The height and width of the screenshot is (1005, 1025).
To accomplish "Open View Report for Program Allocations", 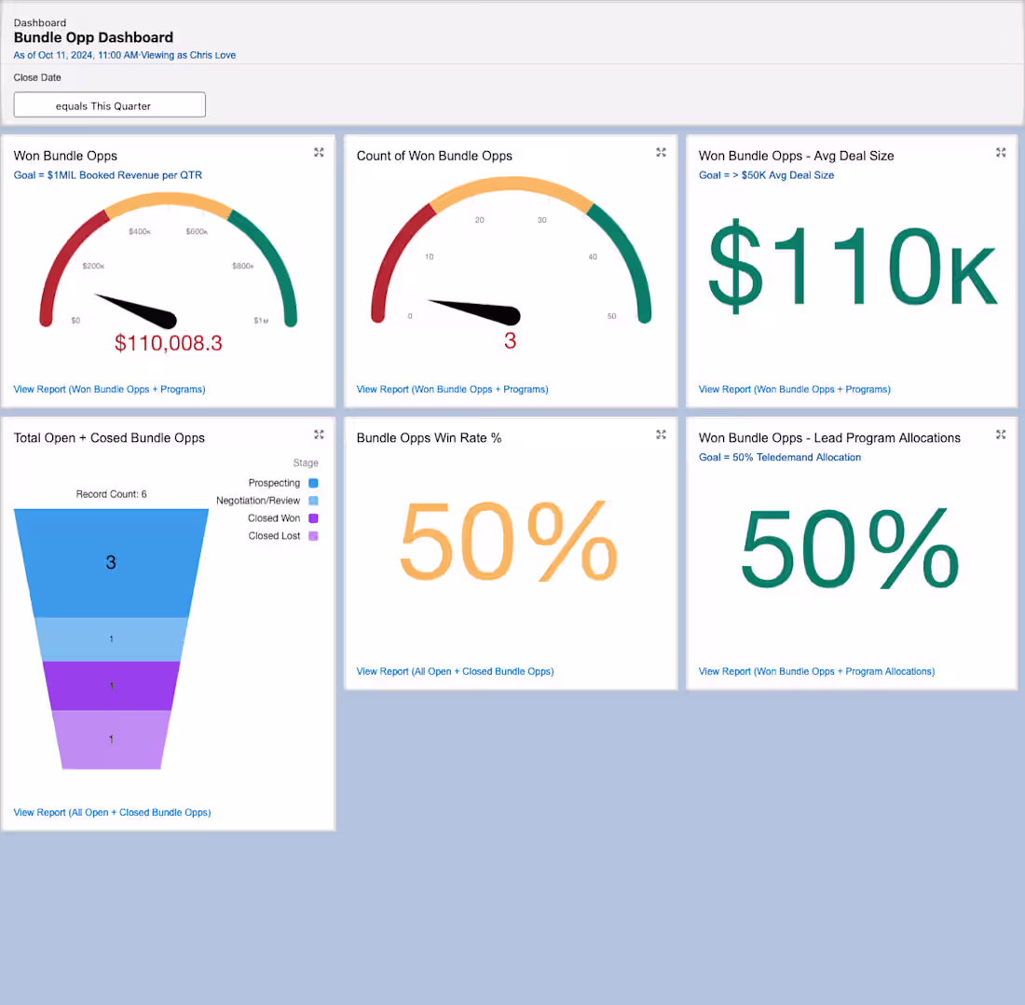I will pyautogui.click(x=816, y=671).
